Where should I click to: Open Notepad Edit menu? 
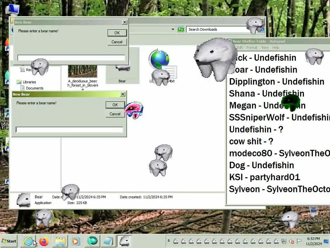tap(240, 48)
